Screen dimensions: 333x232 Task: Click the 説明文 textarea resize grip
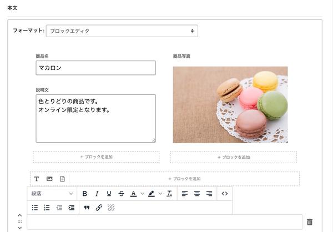(x=154, y=140)
